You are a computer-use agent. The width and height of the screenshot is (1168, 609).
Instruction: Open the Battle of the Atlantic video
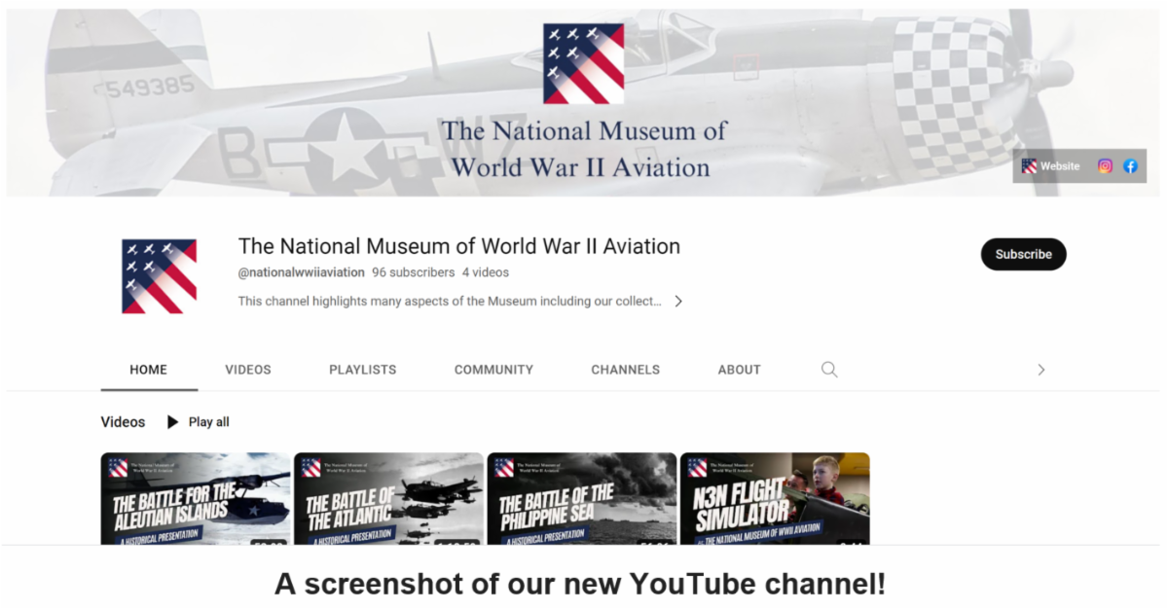pyautogui.click(x=388, y=499)
